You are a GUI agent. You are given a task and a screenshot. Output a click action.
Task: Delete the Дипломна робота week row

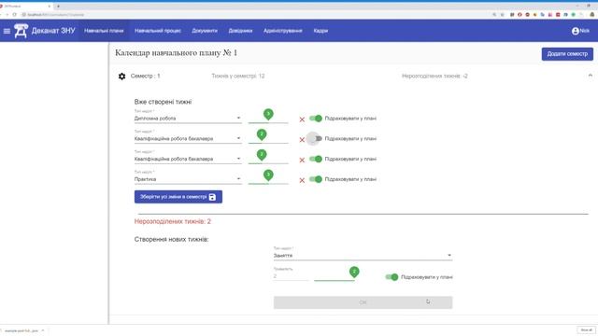pyautogui.click(x=302, y=119)
